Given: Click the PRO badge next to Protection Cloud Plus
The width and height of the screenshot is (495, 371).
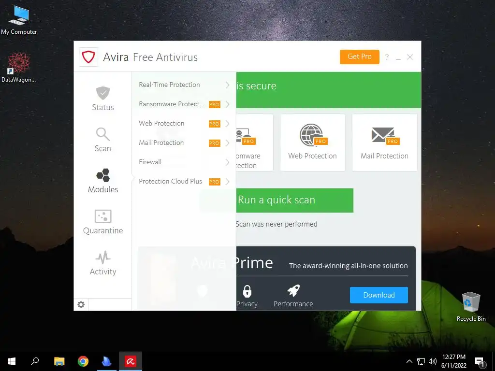Looking at the screenshot, I should (x=214, y=182).
